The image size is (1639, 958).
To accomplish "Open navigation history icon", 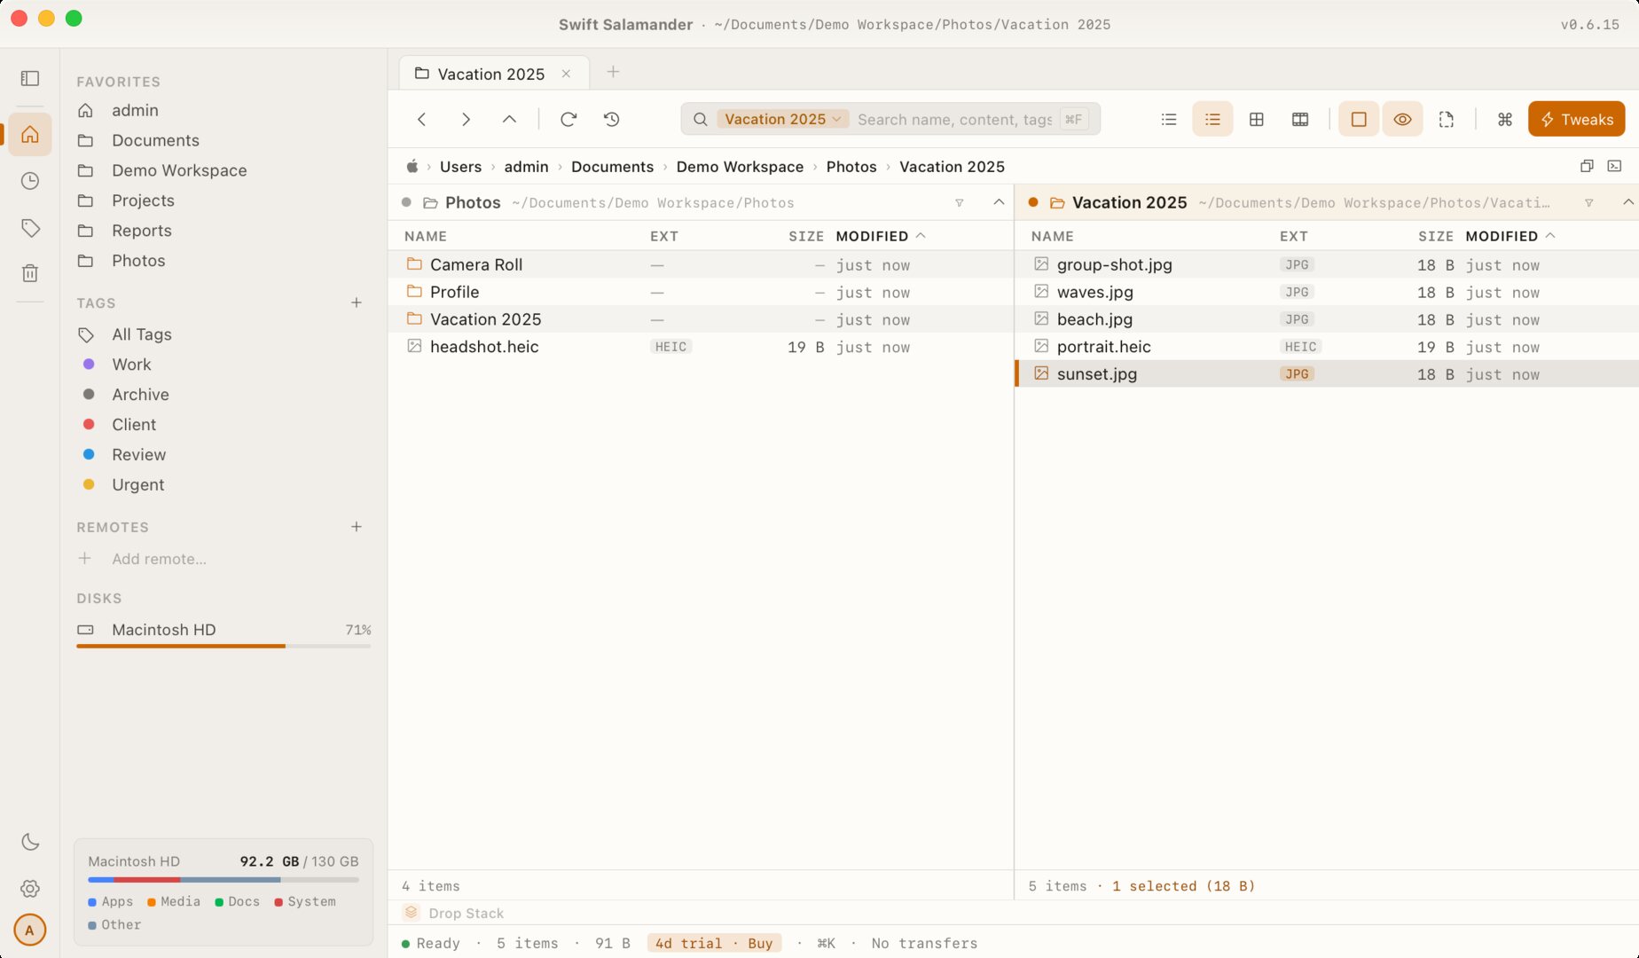I will 611,119.
